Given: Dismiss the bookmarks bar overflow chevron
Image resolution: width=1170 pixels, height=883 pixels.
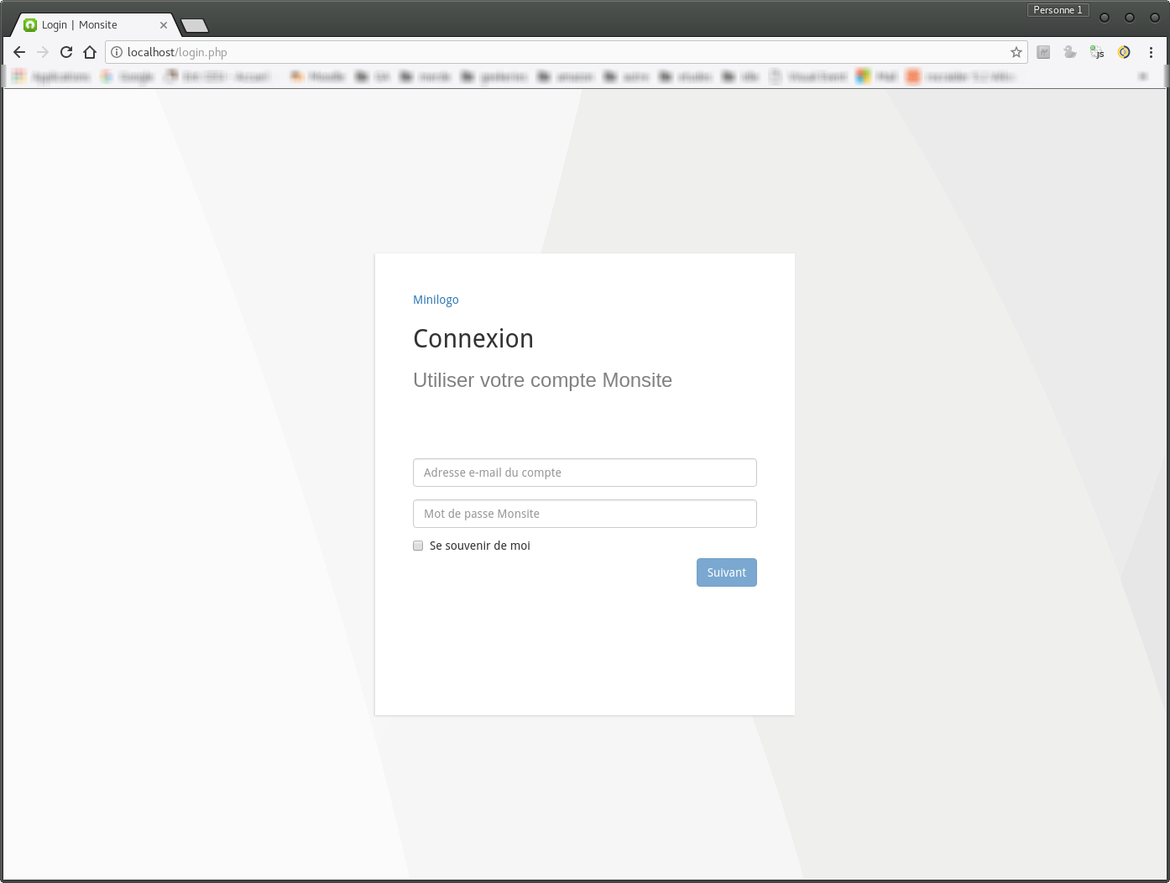Looking at the screenshot, I should (1142, 76).
